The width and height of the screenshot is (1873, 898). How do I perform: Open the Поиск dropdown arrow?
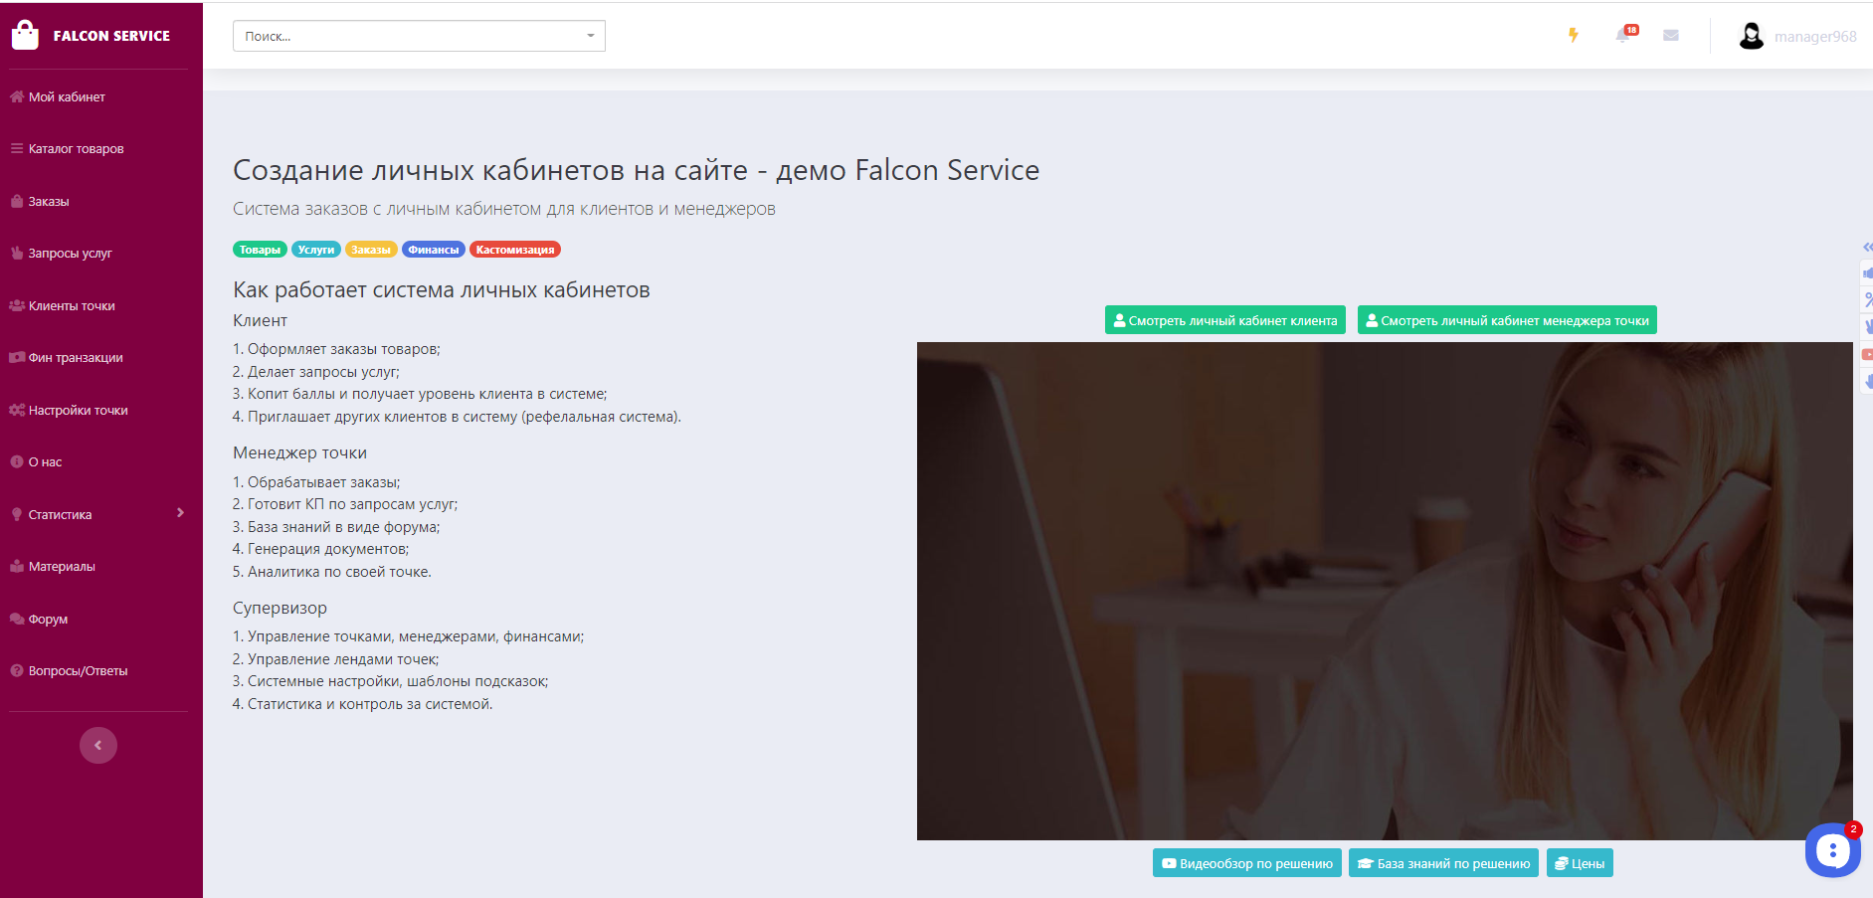591,36
